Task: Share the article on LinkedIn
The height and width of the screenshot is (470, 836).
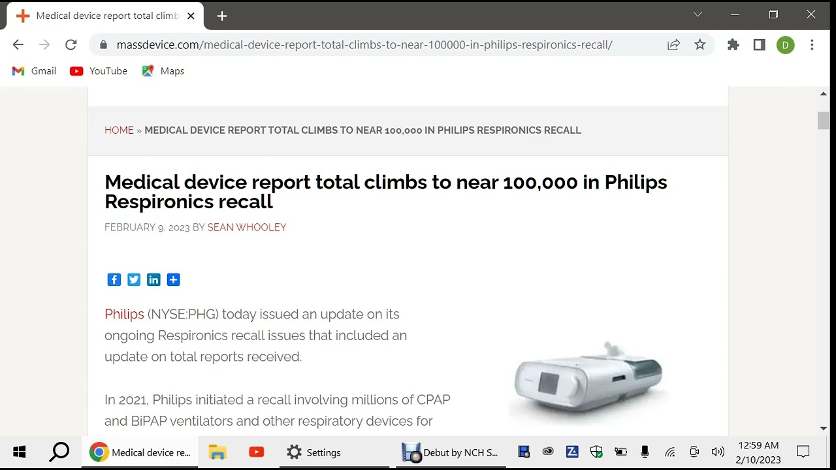Action: [153, 279]
